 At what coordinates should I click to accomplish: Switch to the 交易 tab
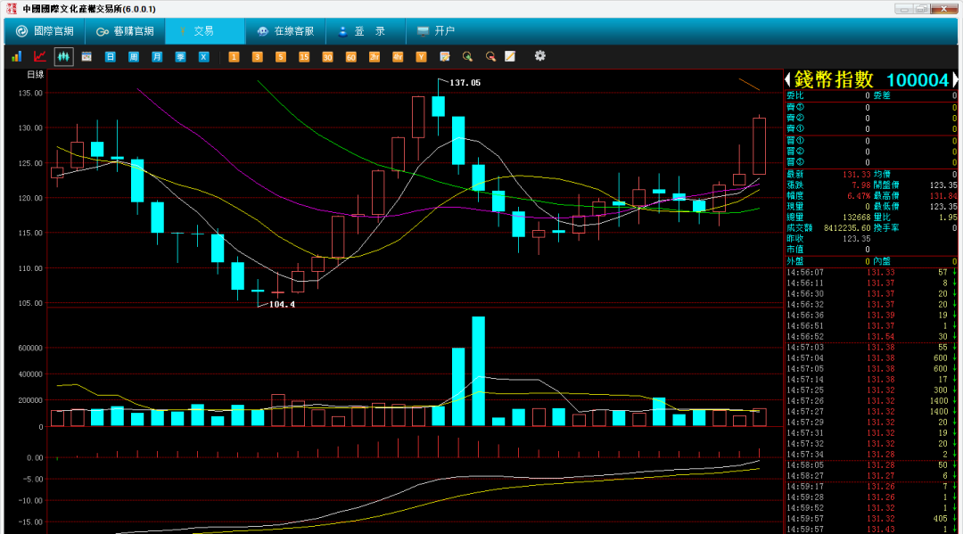(x=204, y=31)
